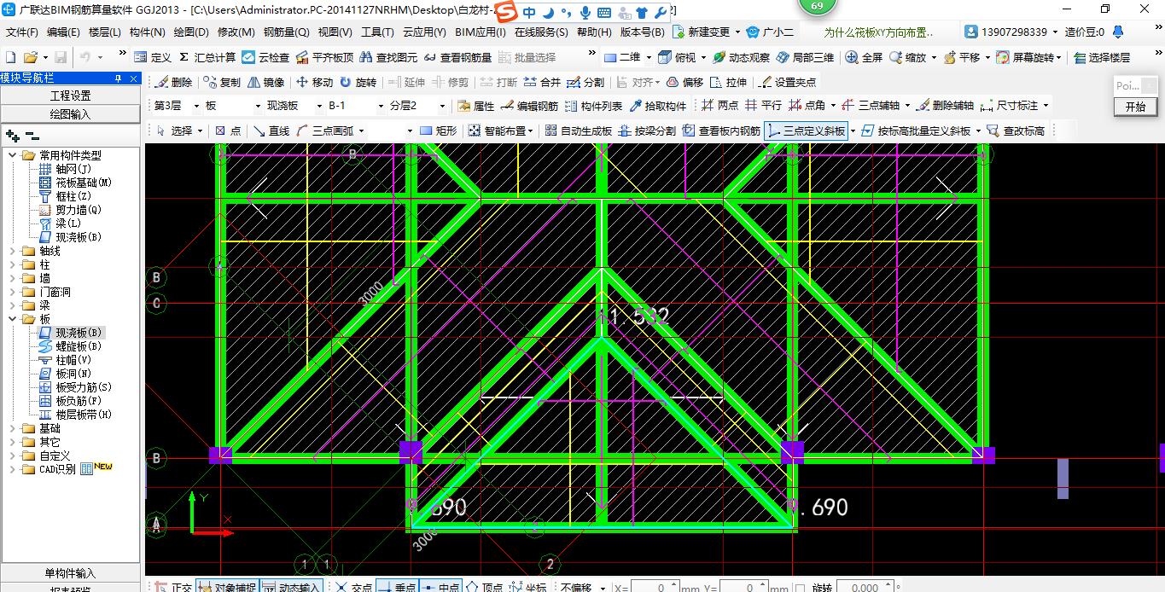
Task: Check the 旋转 rotation checkbox
Action: 801,588
